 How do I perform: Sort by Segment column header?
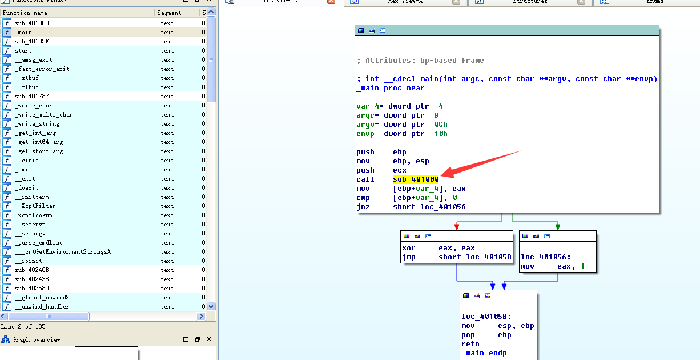click(x=177, y=13)
